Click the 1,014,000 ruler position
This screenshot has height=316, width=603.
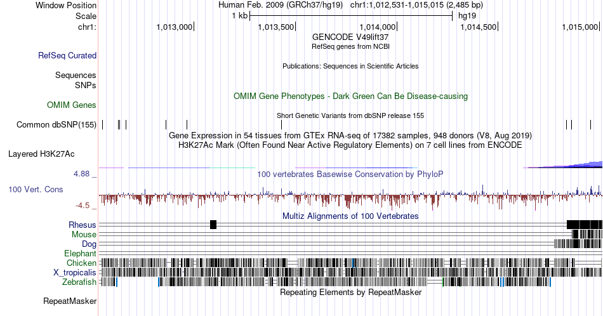(x=378, y=27)
